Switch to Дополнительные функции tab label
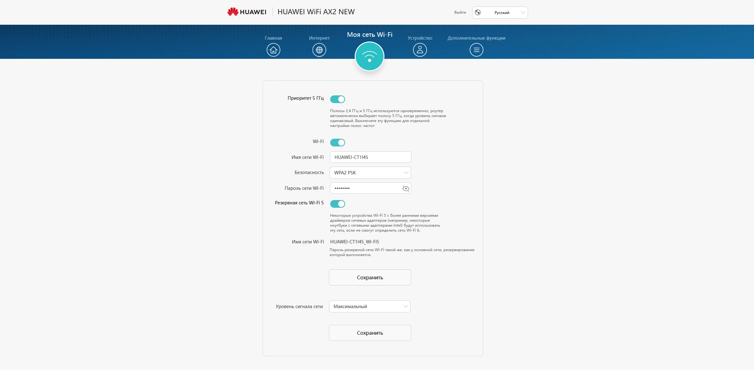The width and height of the screenshot is (754, 370). pos(476,38)
